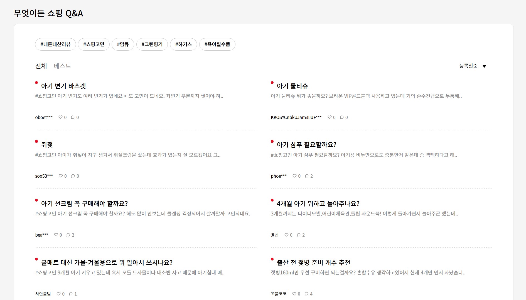
Task: Click the sort order dropdown arrow
Action: pyautogui.click(x=485, y=66)
